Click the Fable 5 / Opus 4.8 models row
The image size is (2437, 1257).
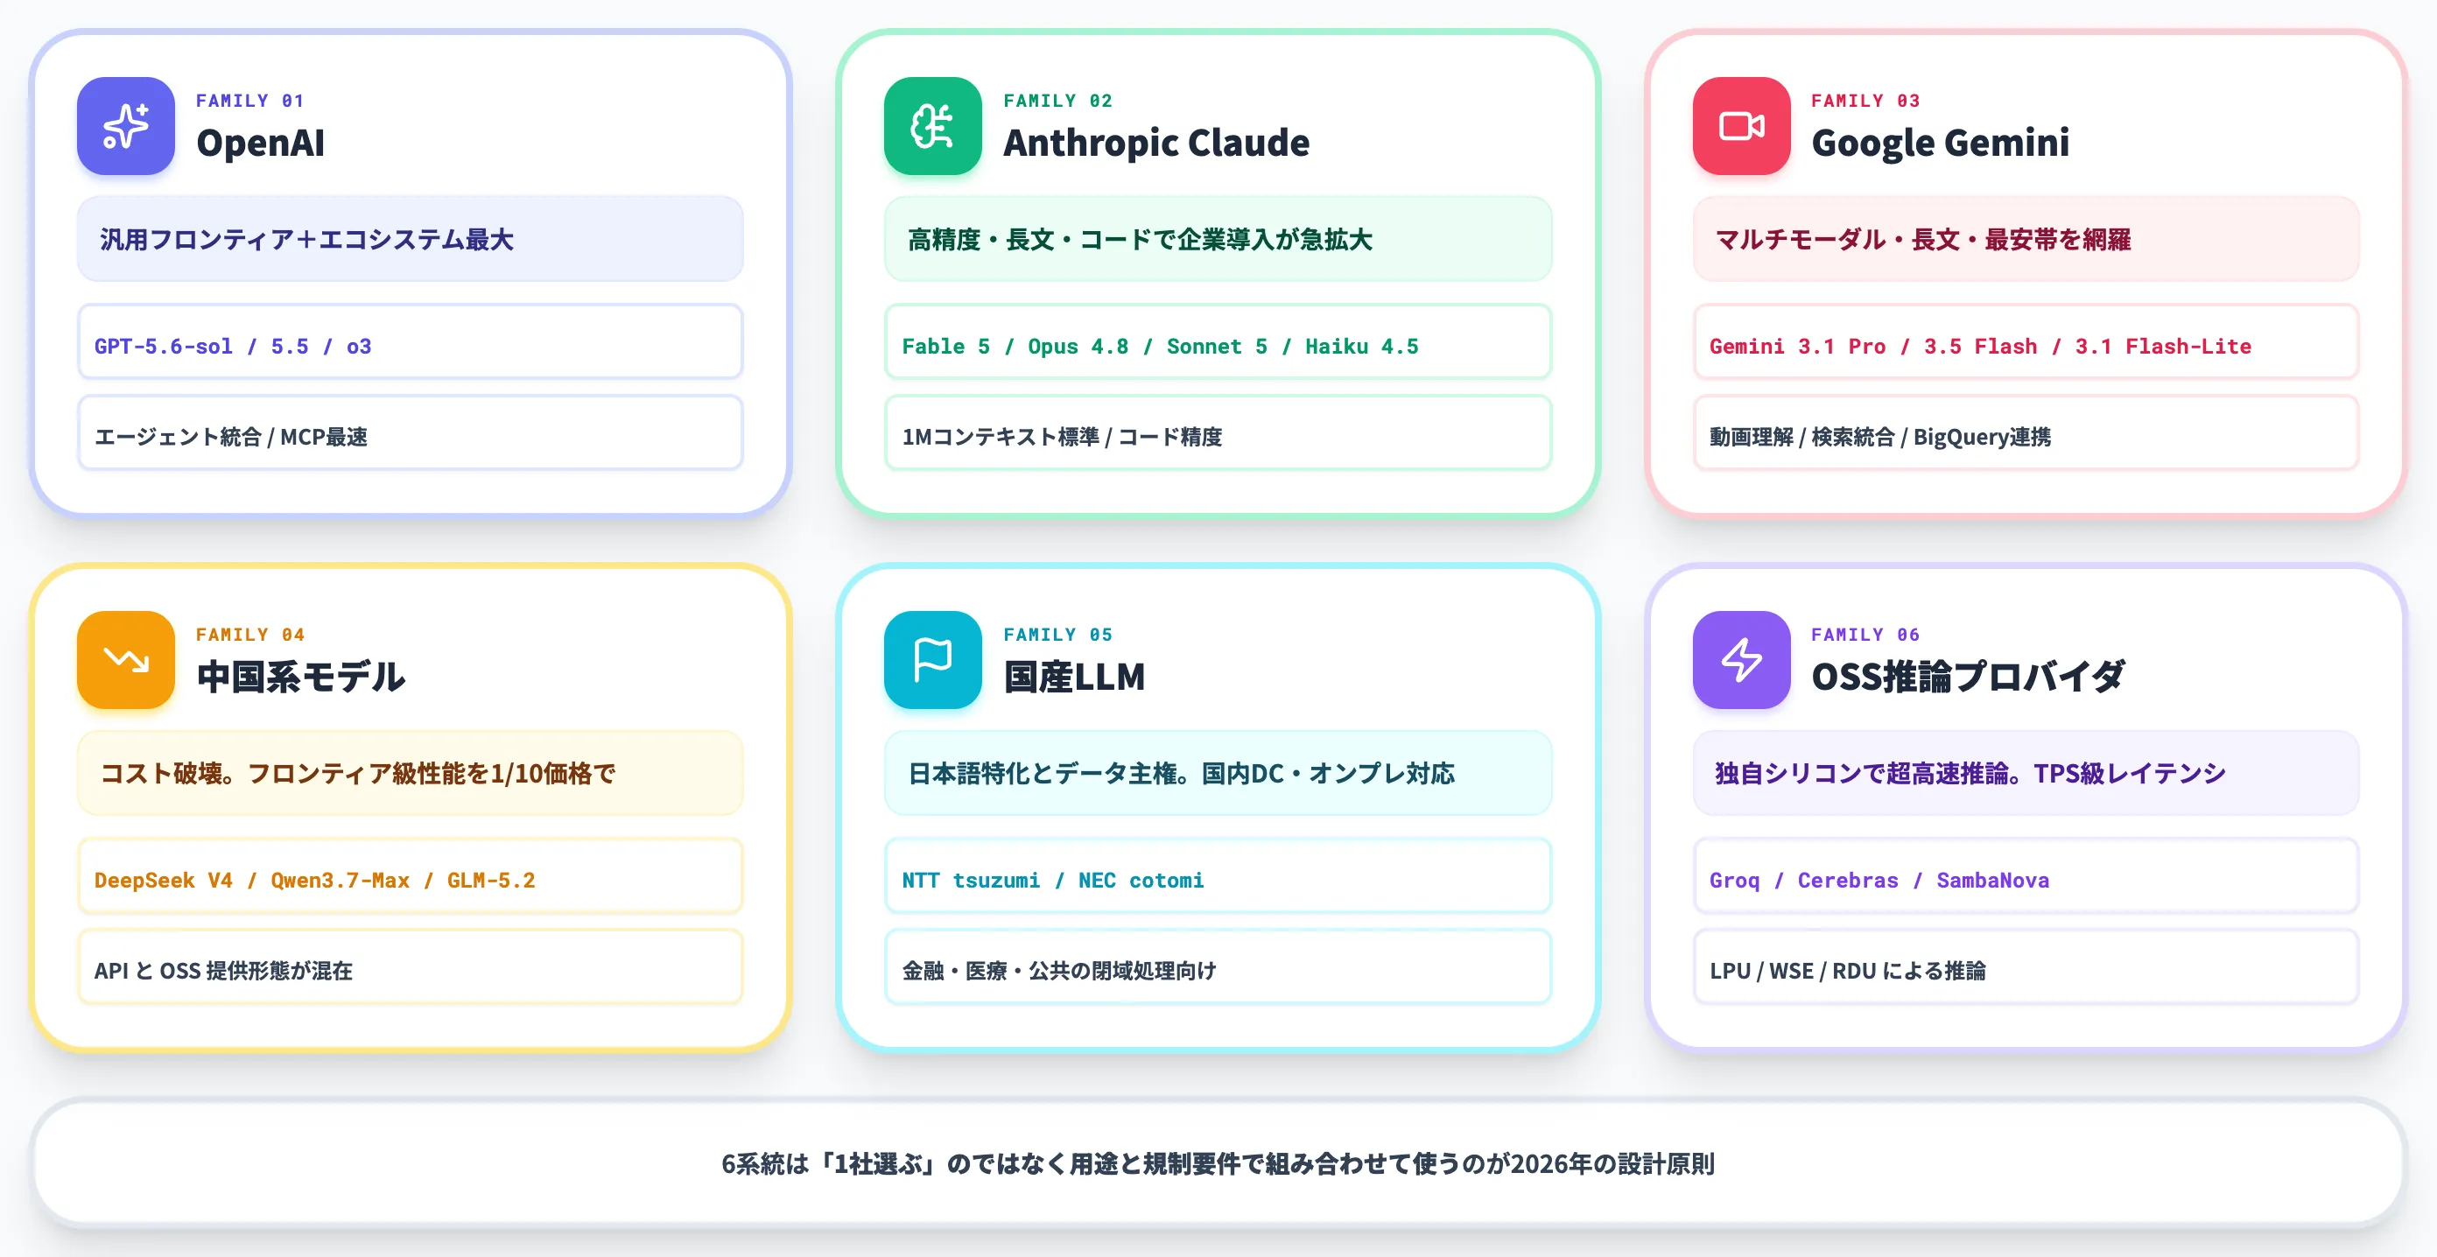tap(1218, 342)
